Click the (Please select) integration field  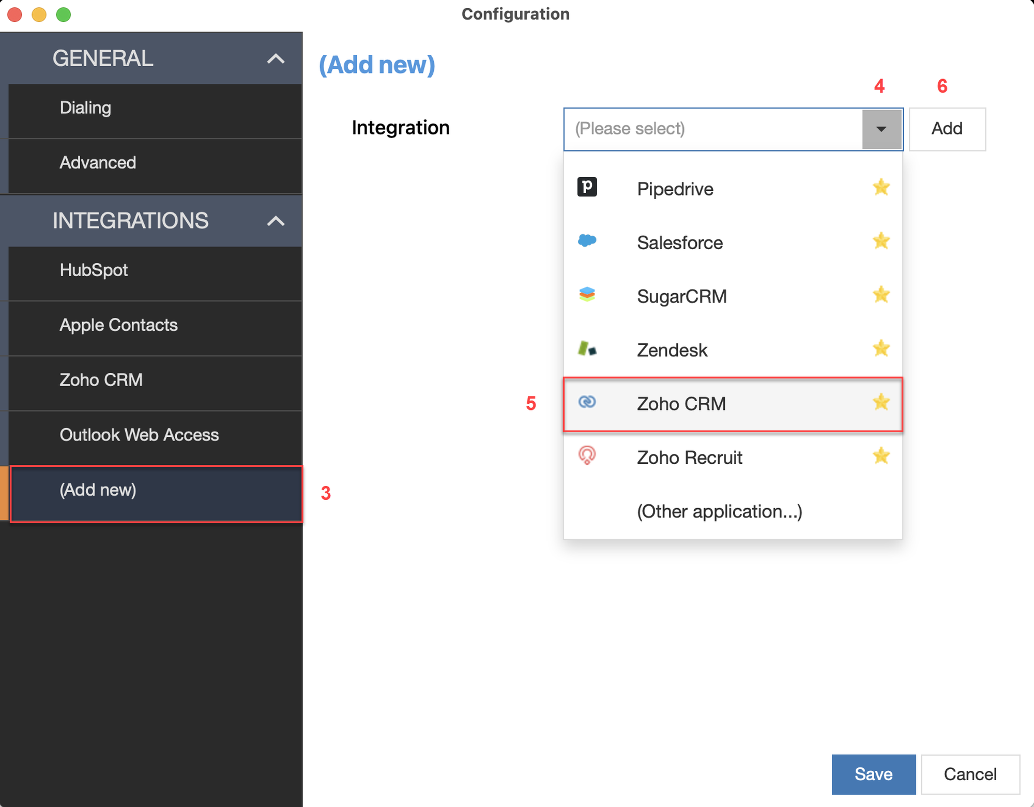click(x=712, y=129)
